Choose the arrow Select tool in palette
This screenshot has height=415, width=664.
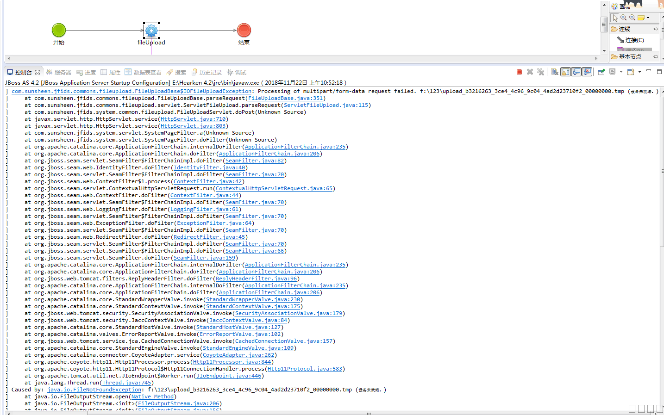(x=615, y=18)
